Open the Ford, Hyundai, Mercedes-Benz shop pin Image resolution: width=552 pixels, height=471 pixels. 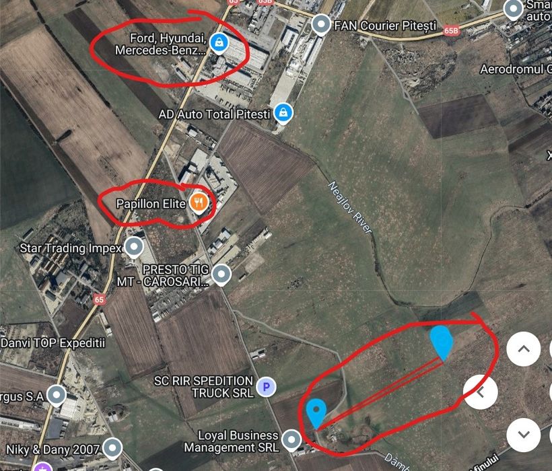click(219, 43)
